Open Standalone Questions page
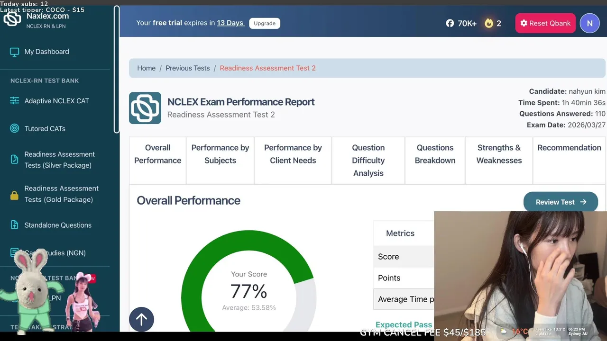607x341 pixels. point(58,225)
